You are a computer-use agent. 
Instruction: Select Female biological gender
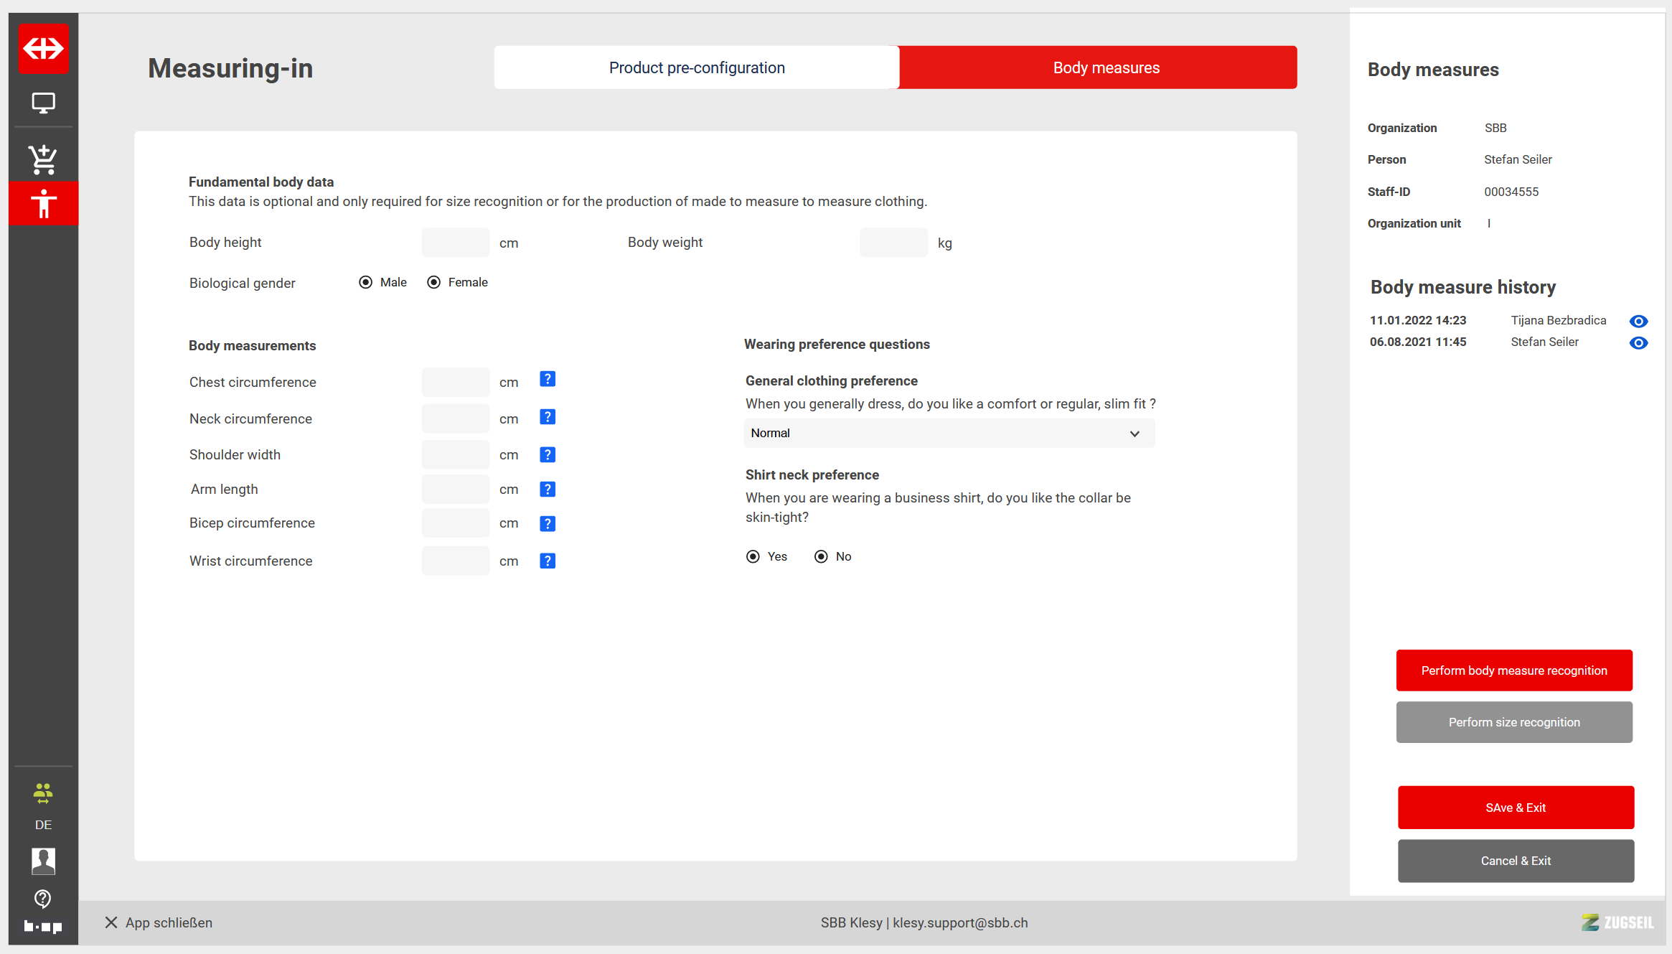tap(434, 283)
